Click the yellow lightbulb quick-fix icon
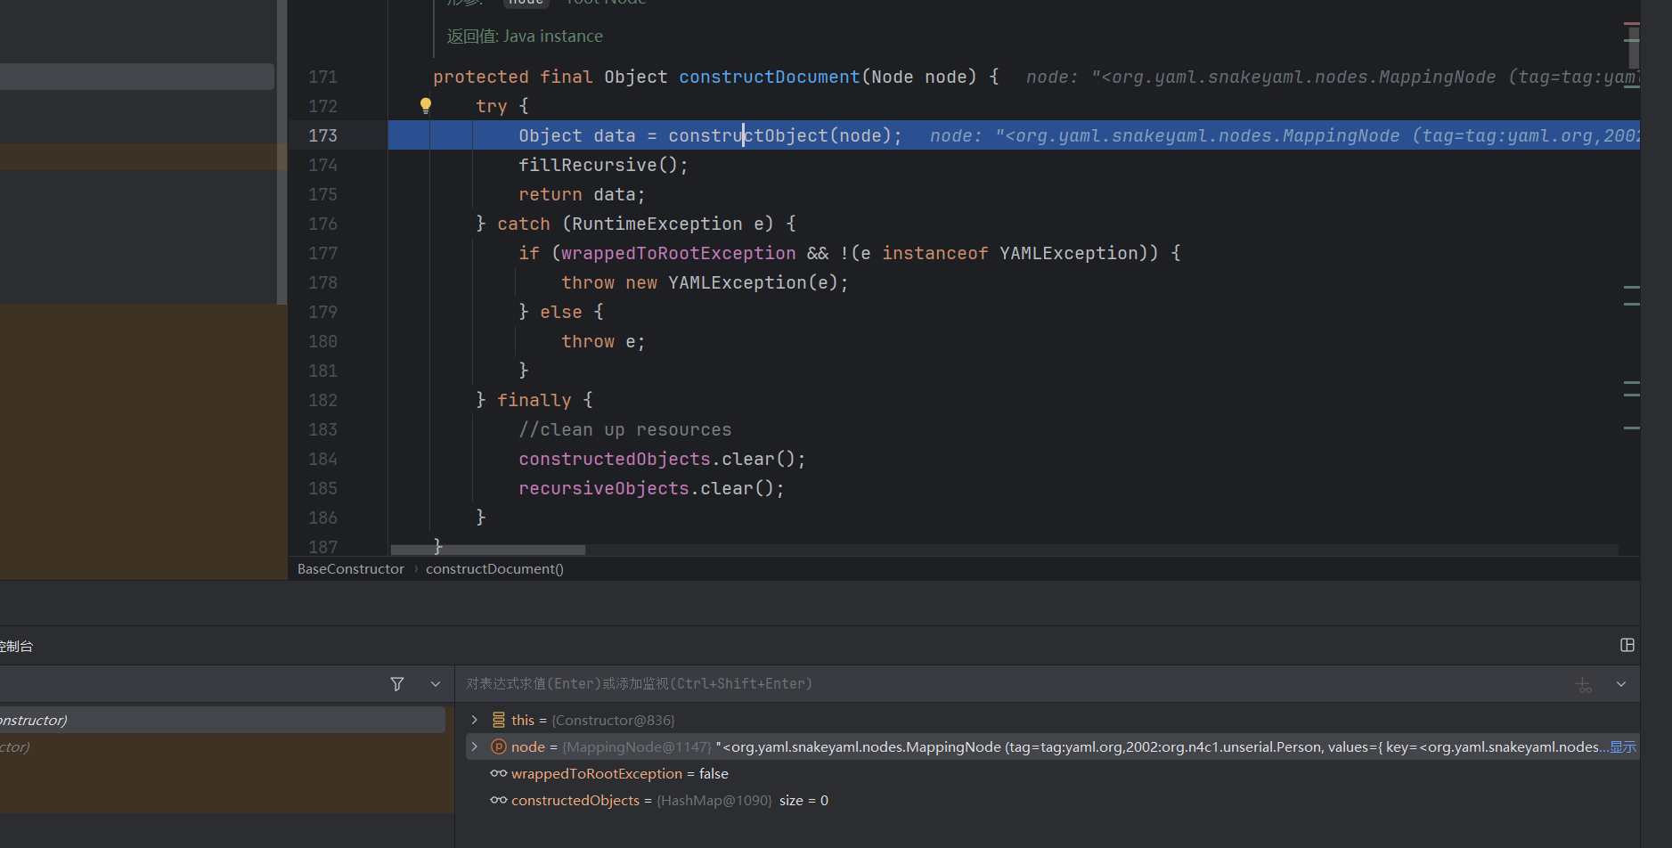This screenshot has height=848, width=1672. 426,106
